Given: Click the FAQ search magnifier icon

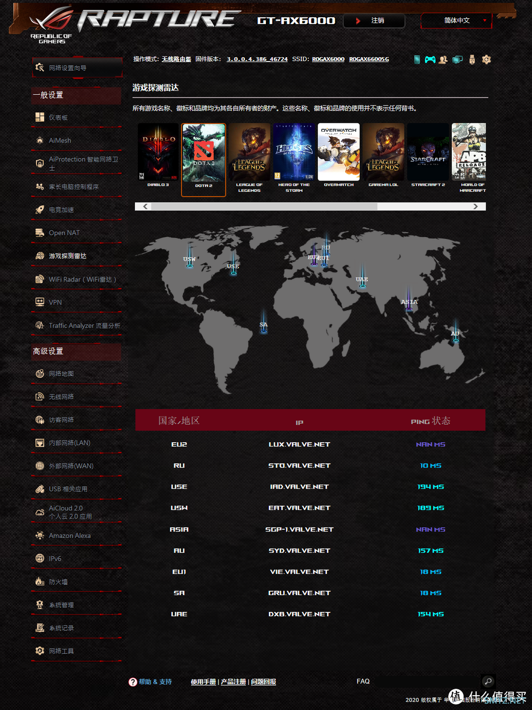Looking at the screenshot, I should point(488,681).
